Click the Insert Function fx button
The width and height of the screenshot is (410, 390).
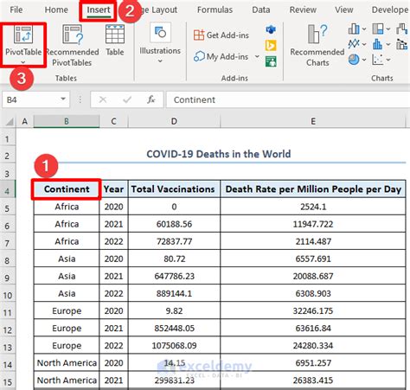[x=151, y=99]
